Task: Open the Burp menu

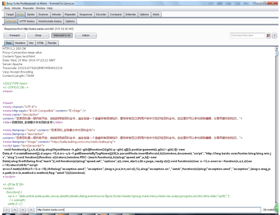Action: 7,8
